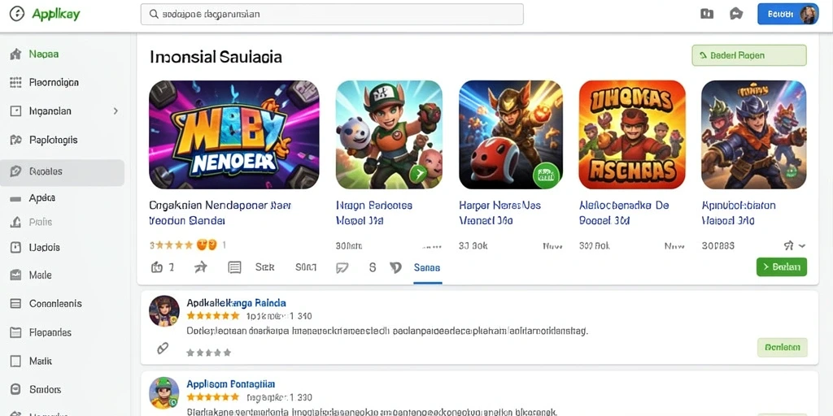The image size is (833, 416).
Task: Click the comment icon next to S0h1
Action: pyautogui.click(x=342, y=268)
